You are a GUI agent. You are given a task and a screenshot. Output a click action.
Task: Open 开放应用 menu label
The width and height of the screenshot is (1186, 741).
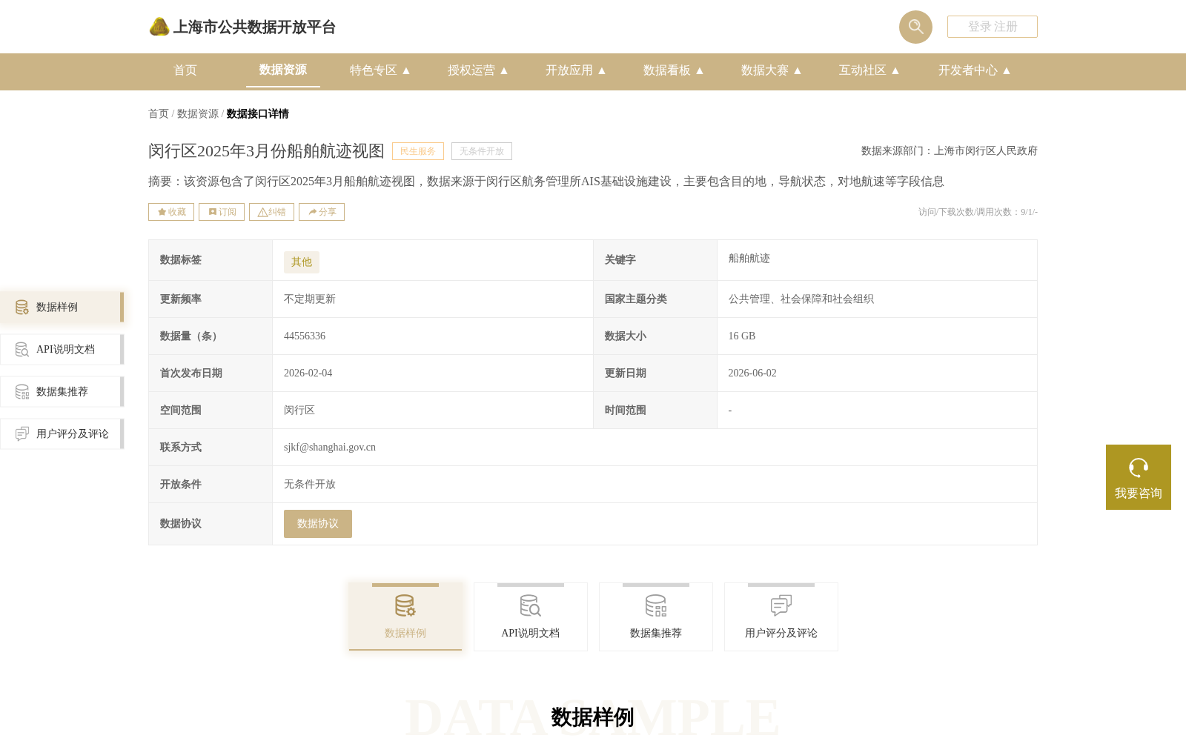[x=569, y=70]
